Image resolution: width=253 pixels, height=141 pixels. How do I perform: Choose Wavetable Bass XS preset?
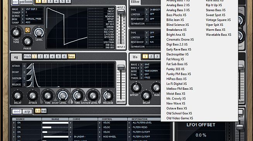pos(219,35)
